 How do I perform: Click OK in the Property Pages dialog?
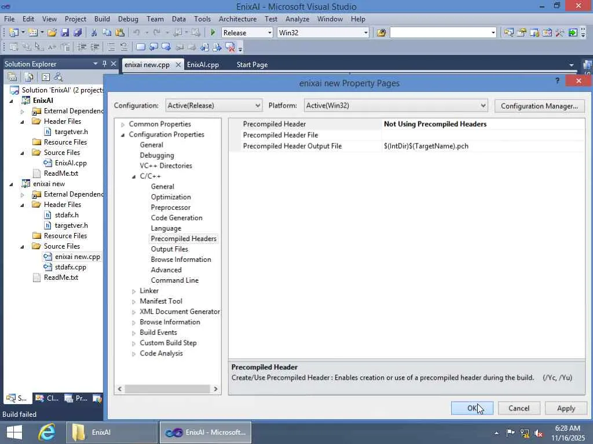tap(472, 408)
